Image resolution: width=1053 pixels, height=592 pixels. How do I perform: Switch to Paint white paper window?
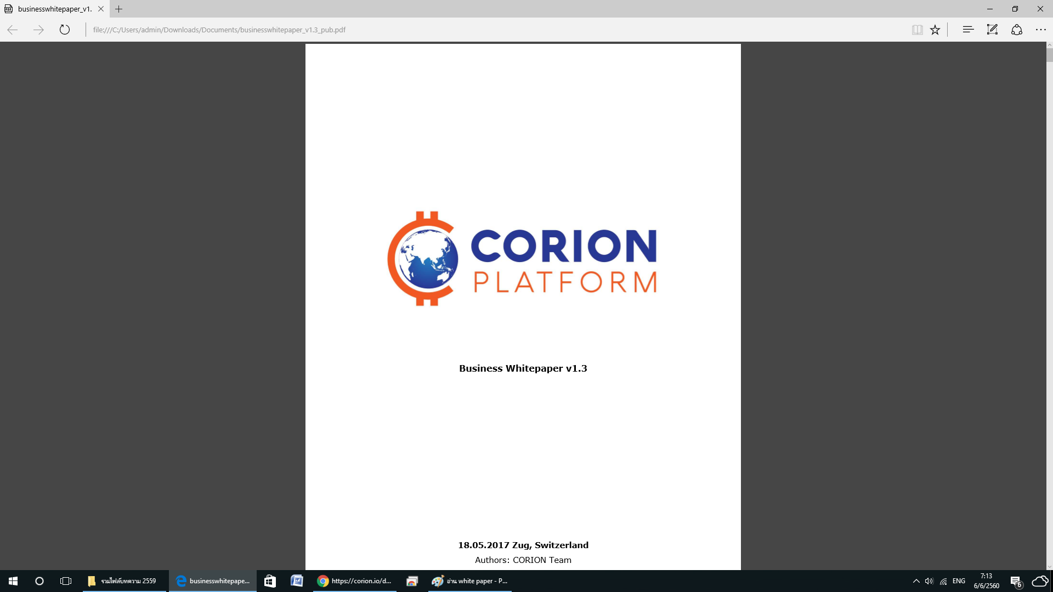470,581
